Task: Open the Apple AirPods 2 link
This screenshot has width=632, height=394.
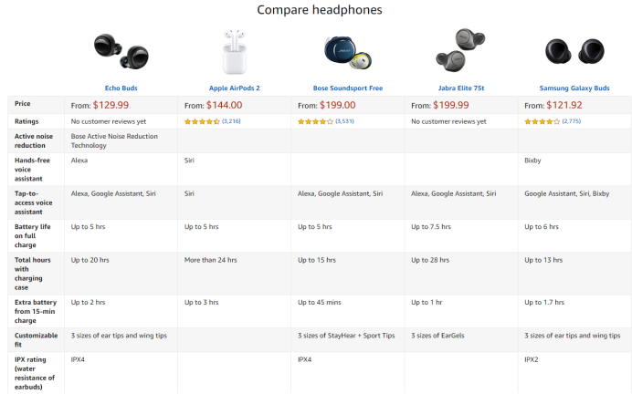Action: pyautogui.click(x=234, y=88)
